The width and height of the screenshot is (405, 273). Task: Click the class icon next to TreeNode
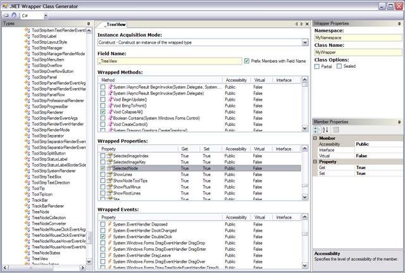click(27, 212)
